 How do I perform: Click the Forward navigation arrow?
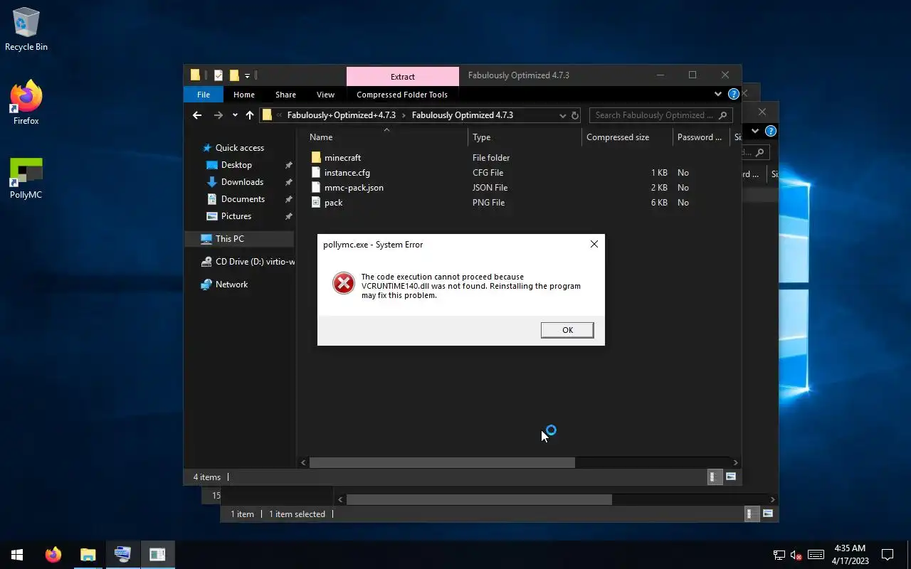click(x=218, y=115)
